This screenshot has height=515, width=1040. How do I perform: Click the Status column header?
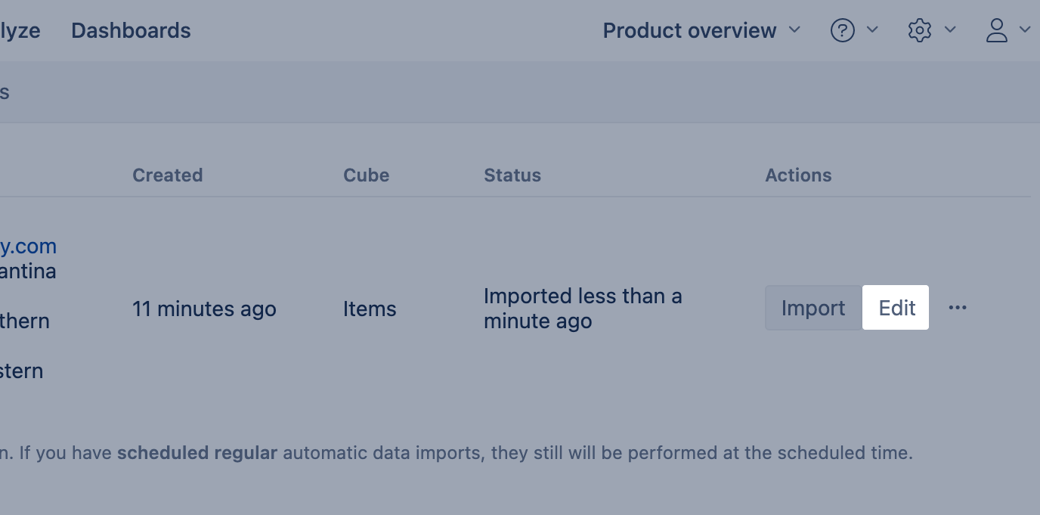pyautogui.click(x=512, y=175)
